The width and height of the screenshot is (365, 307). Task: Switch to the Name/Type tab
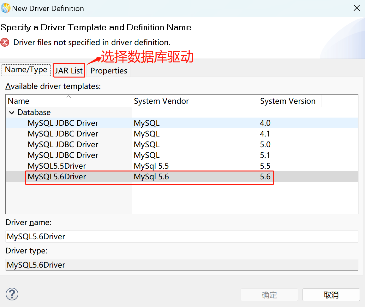click(26, 70)
